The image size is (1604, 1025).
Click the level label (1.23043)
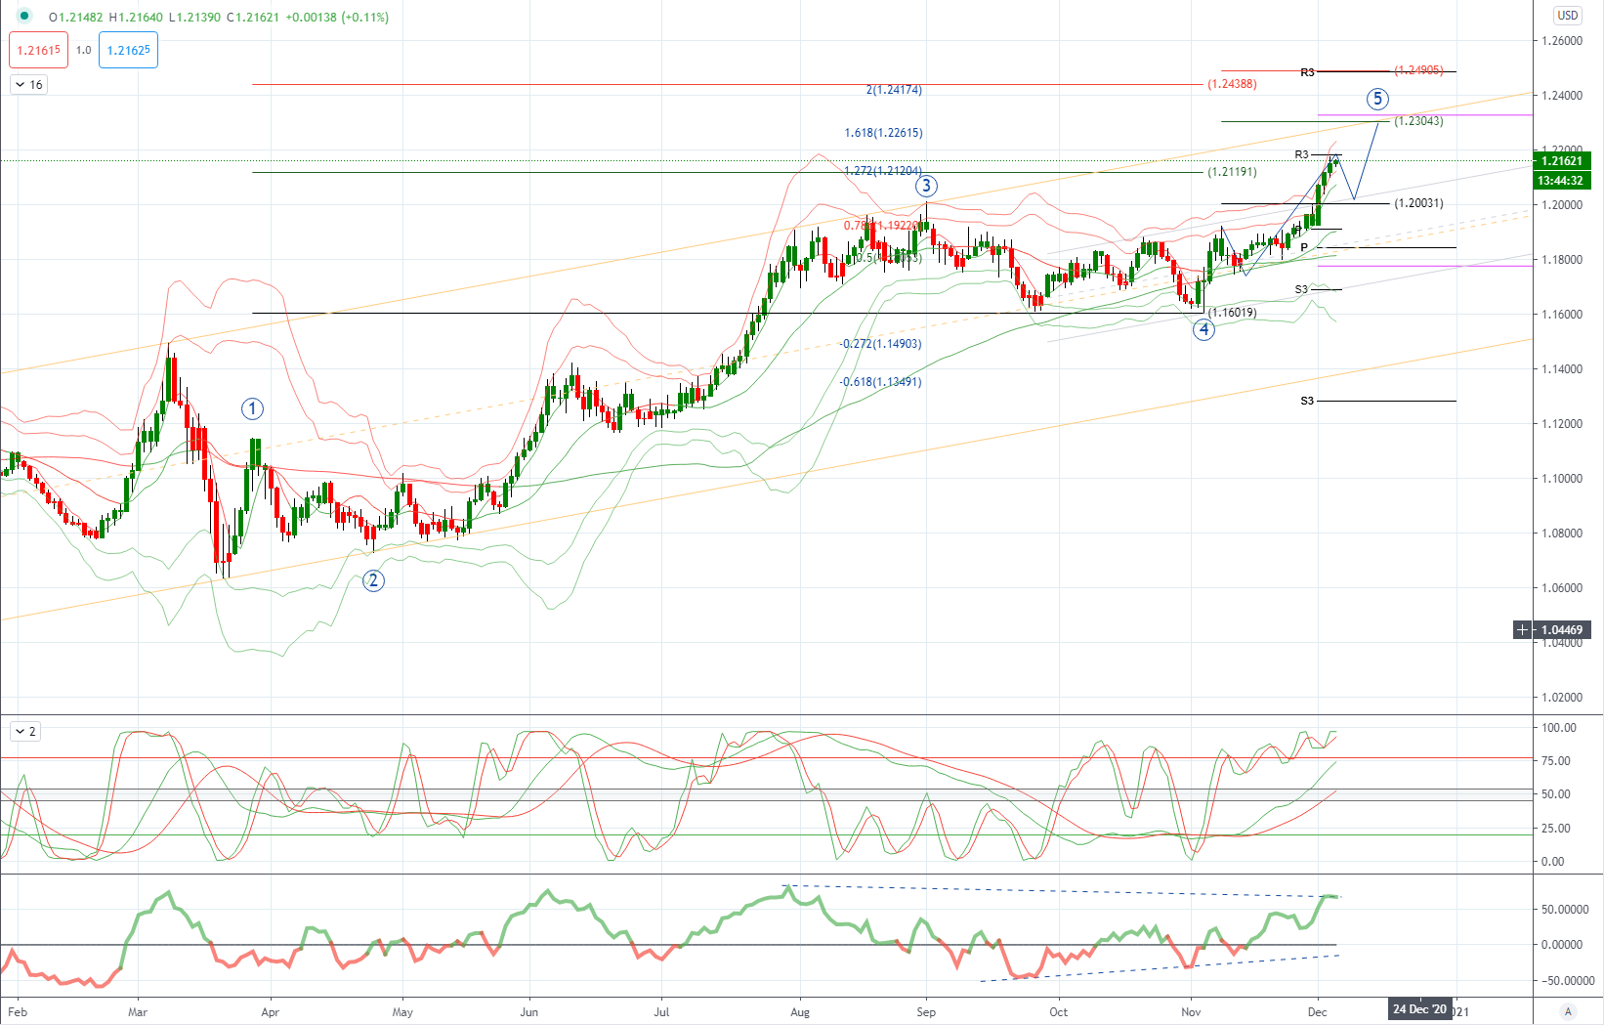(x=1418, y=121)
